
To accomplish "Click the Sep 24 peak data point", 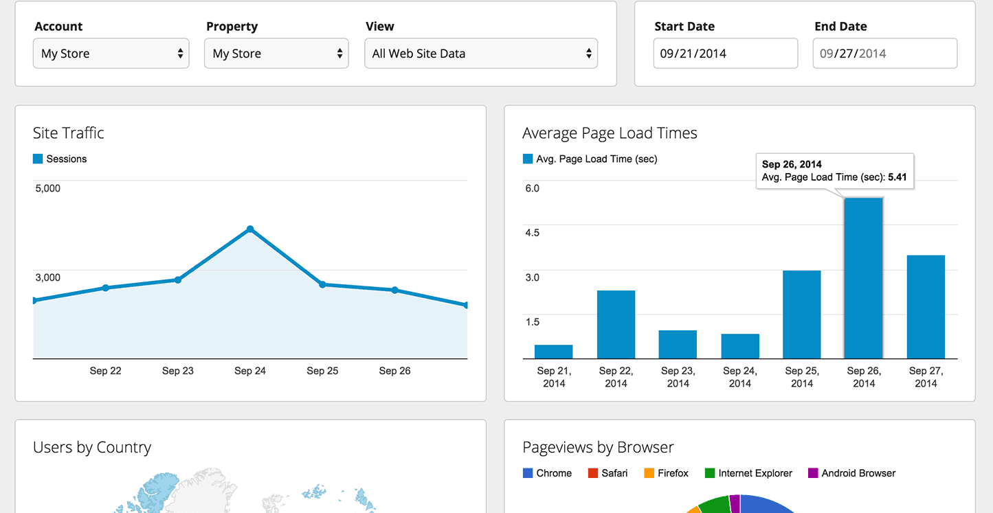I will click(250, 229).
